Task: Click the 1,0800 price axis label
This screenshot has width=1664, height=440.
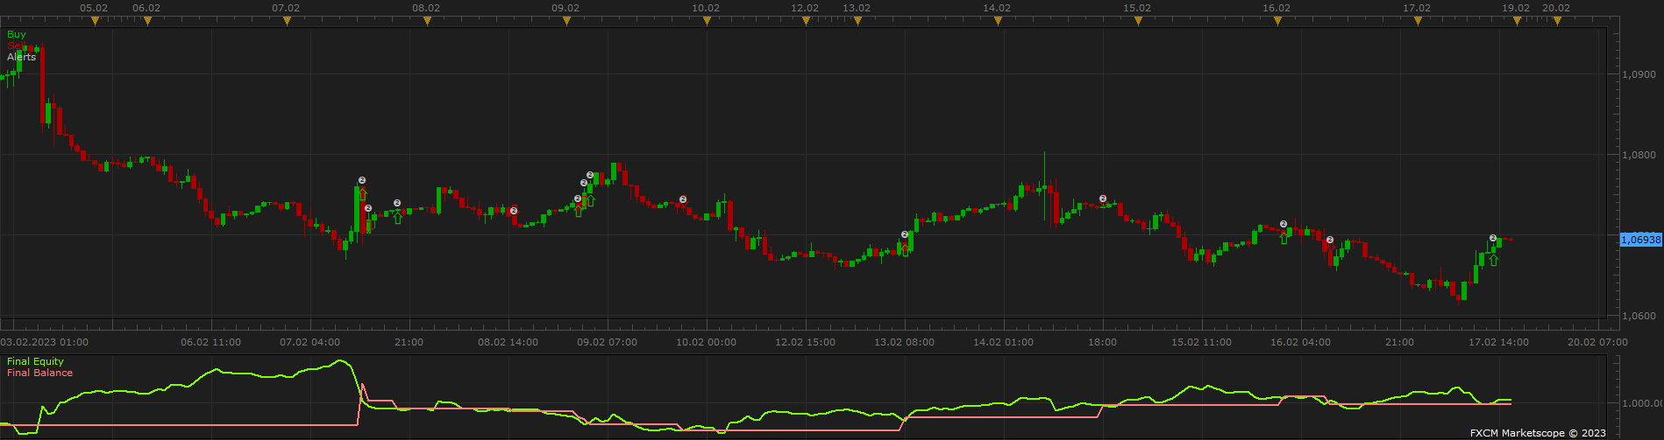Action: (1638, 155)
